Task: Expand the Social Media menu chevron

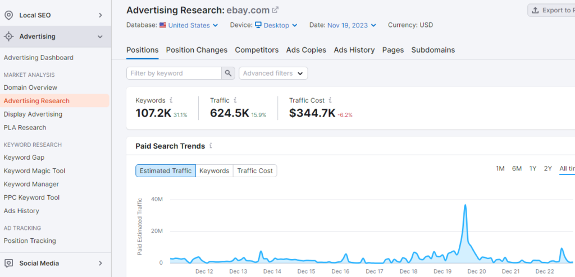Action: [101, 263]
